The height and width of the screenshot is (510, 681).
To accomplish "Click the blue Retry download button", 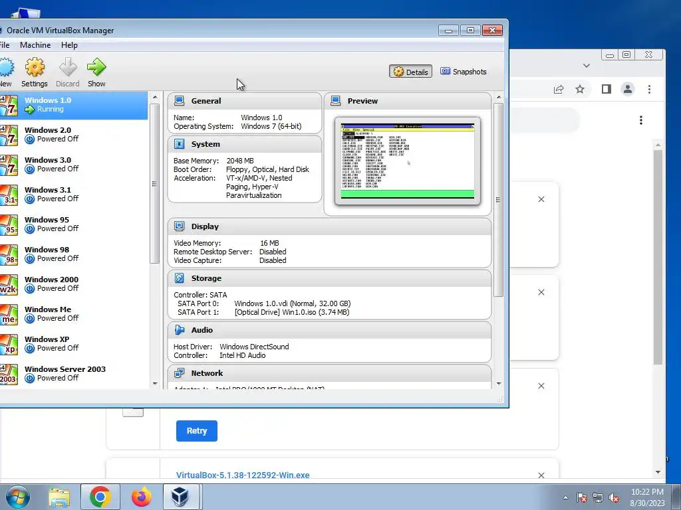I will pos(197,430).
